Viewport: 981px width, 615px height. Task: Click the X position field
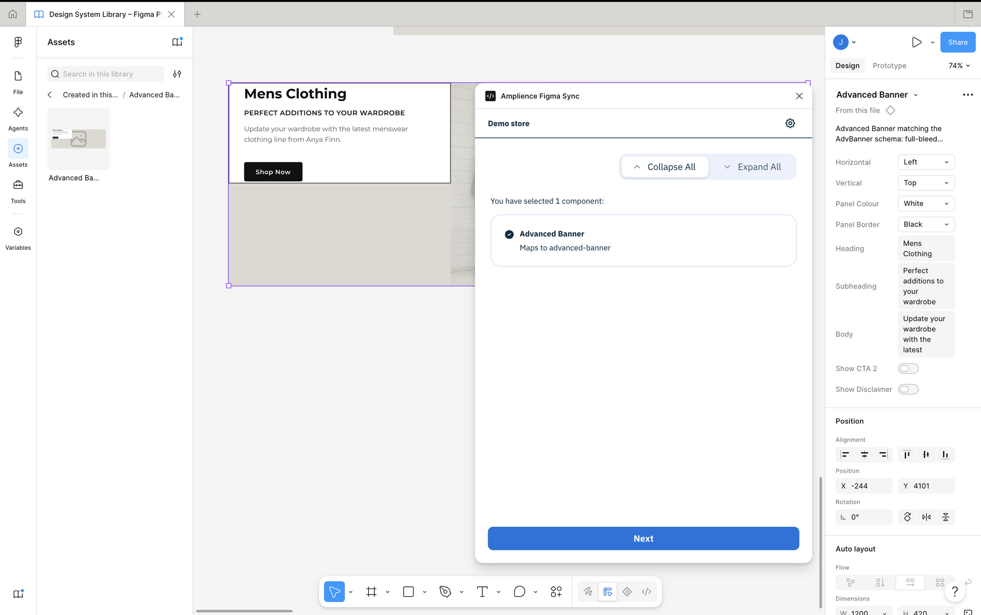point(864,486)
